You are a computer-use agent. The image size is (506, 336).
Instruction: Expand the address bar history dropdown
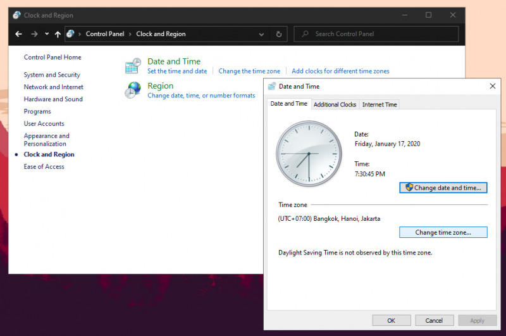pos(261,34)
